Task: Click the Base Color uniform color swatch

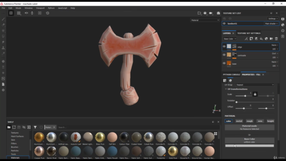Action: tap(249, 146)
